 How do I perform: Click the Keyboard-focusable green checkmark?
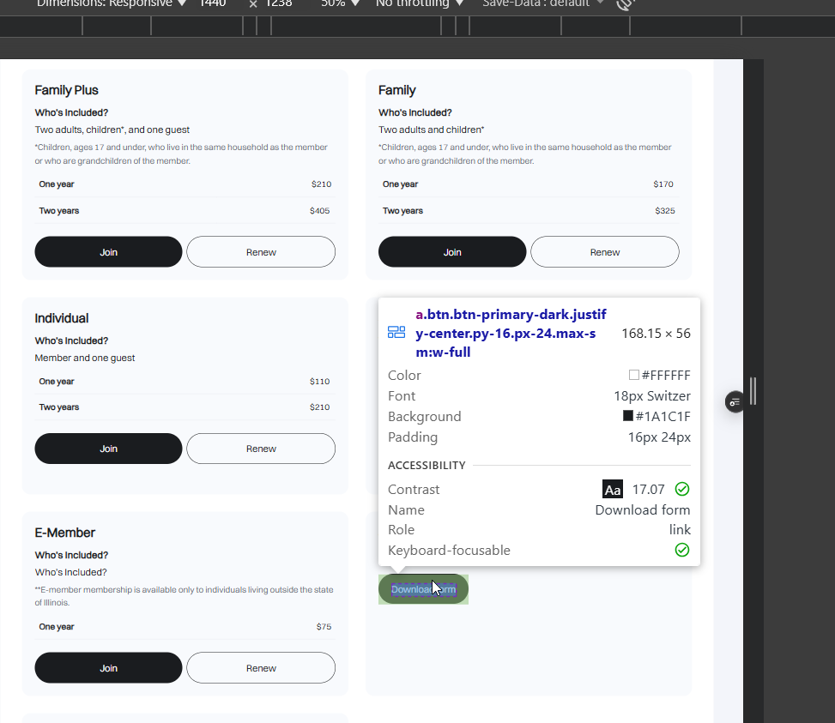click(x=682, y=550)
